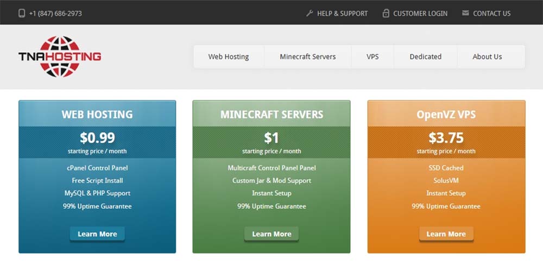Click the $3.75 price text
543x266 pixels.
[446, 138]
